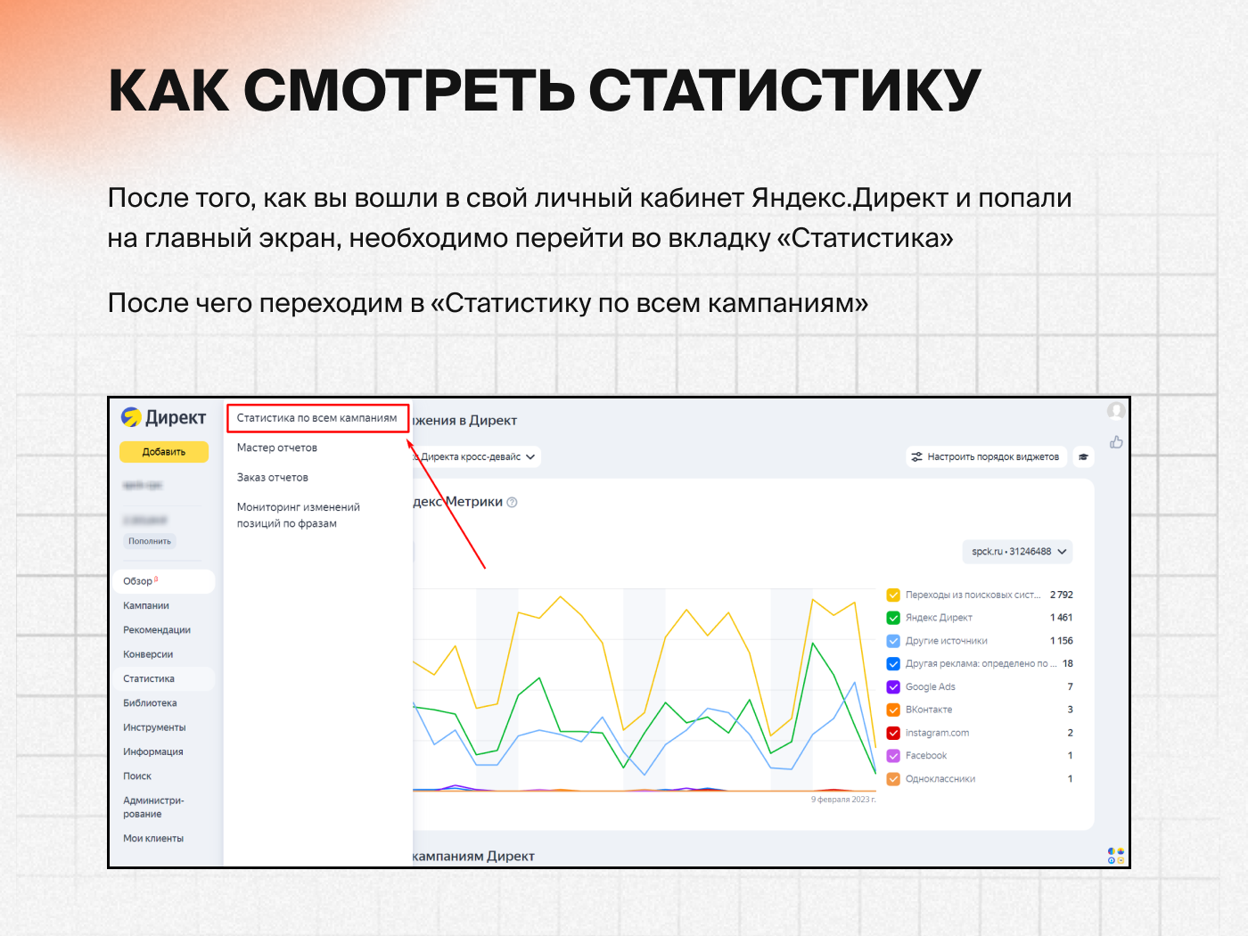Toggle the Instagram.com checkbox
Viewport: 1248px width, 936px height.
893,733
